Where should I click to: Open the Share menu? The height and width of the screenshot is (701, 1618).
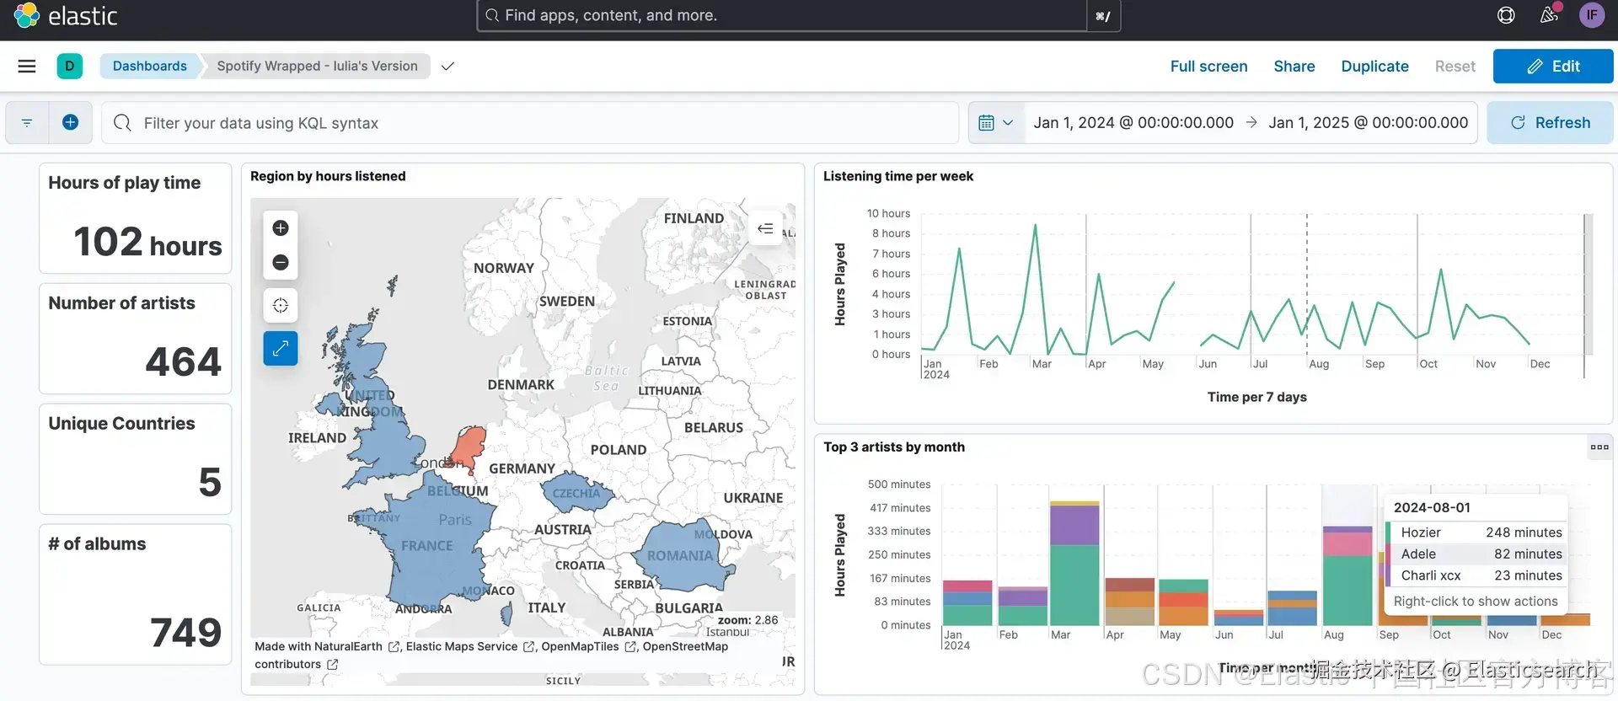pyautogui.click(x=1294, y=66)
